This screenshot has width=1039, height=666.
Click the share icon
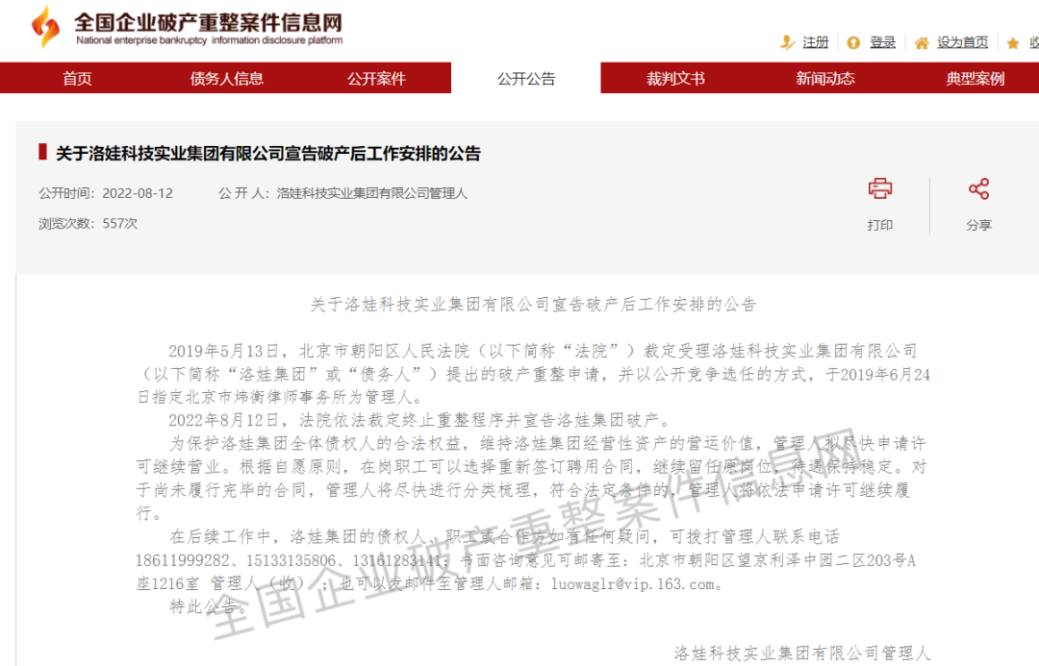(978, 188)
